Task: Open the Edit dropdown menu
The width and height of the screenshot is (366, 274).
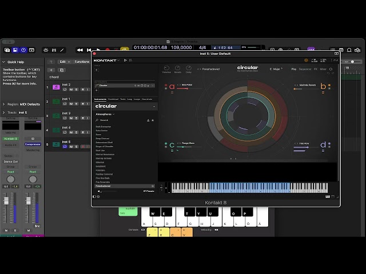Action: [x=65, y=62]
